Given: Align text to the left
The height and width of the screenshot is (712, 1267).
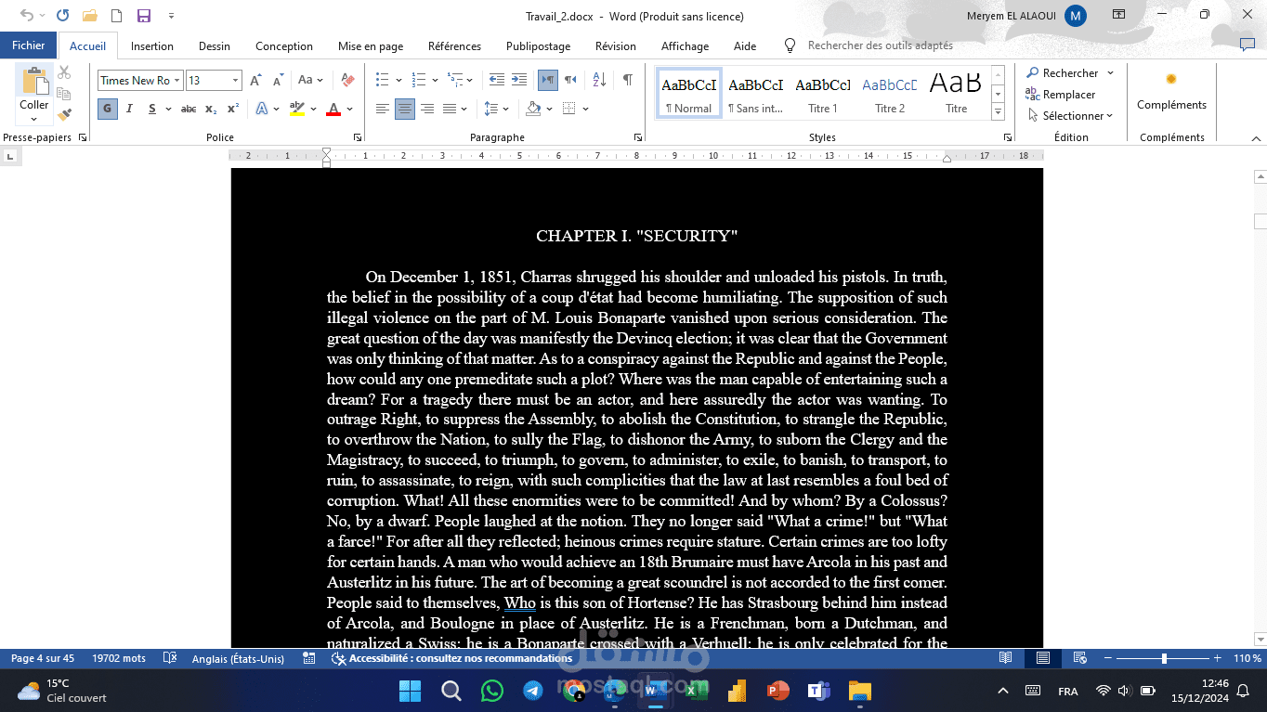Looking at the screenshot, I should [382, 109].
